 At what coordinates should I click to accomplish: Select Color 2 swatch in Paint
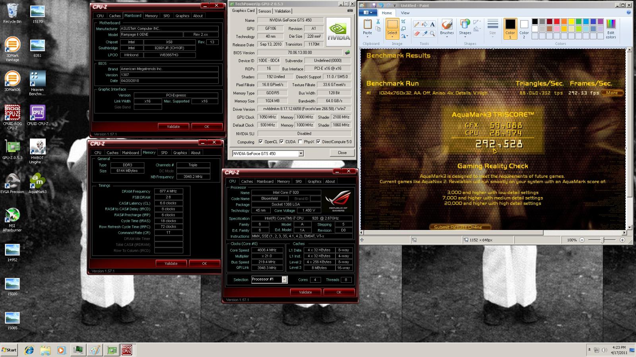[524, 29]
